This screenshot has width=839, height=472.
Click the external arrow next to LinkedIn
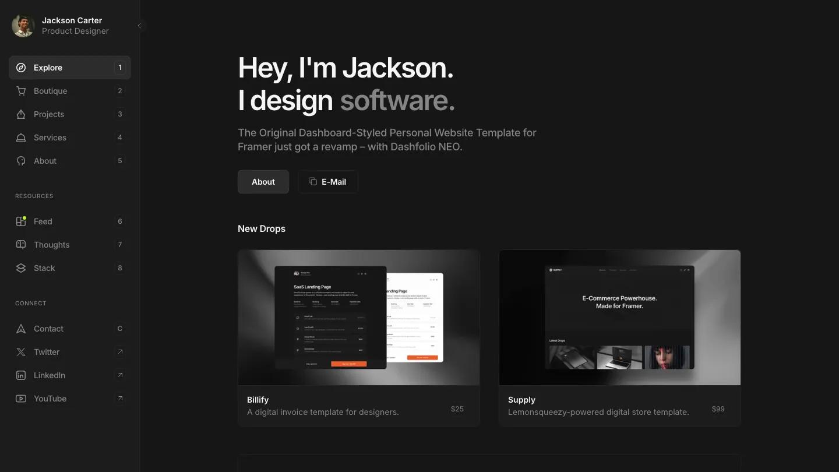120,375
